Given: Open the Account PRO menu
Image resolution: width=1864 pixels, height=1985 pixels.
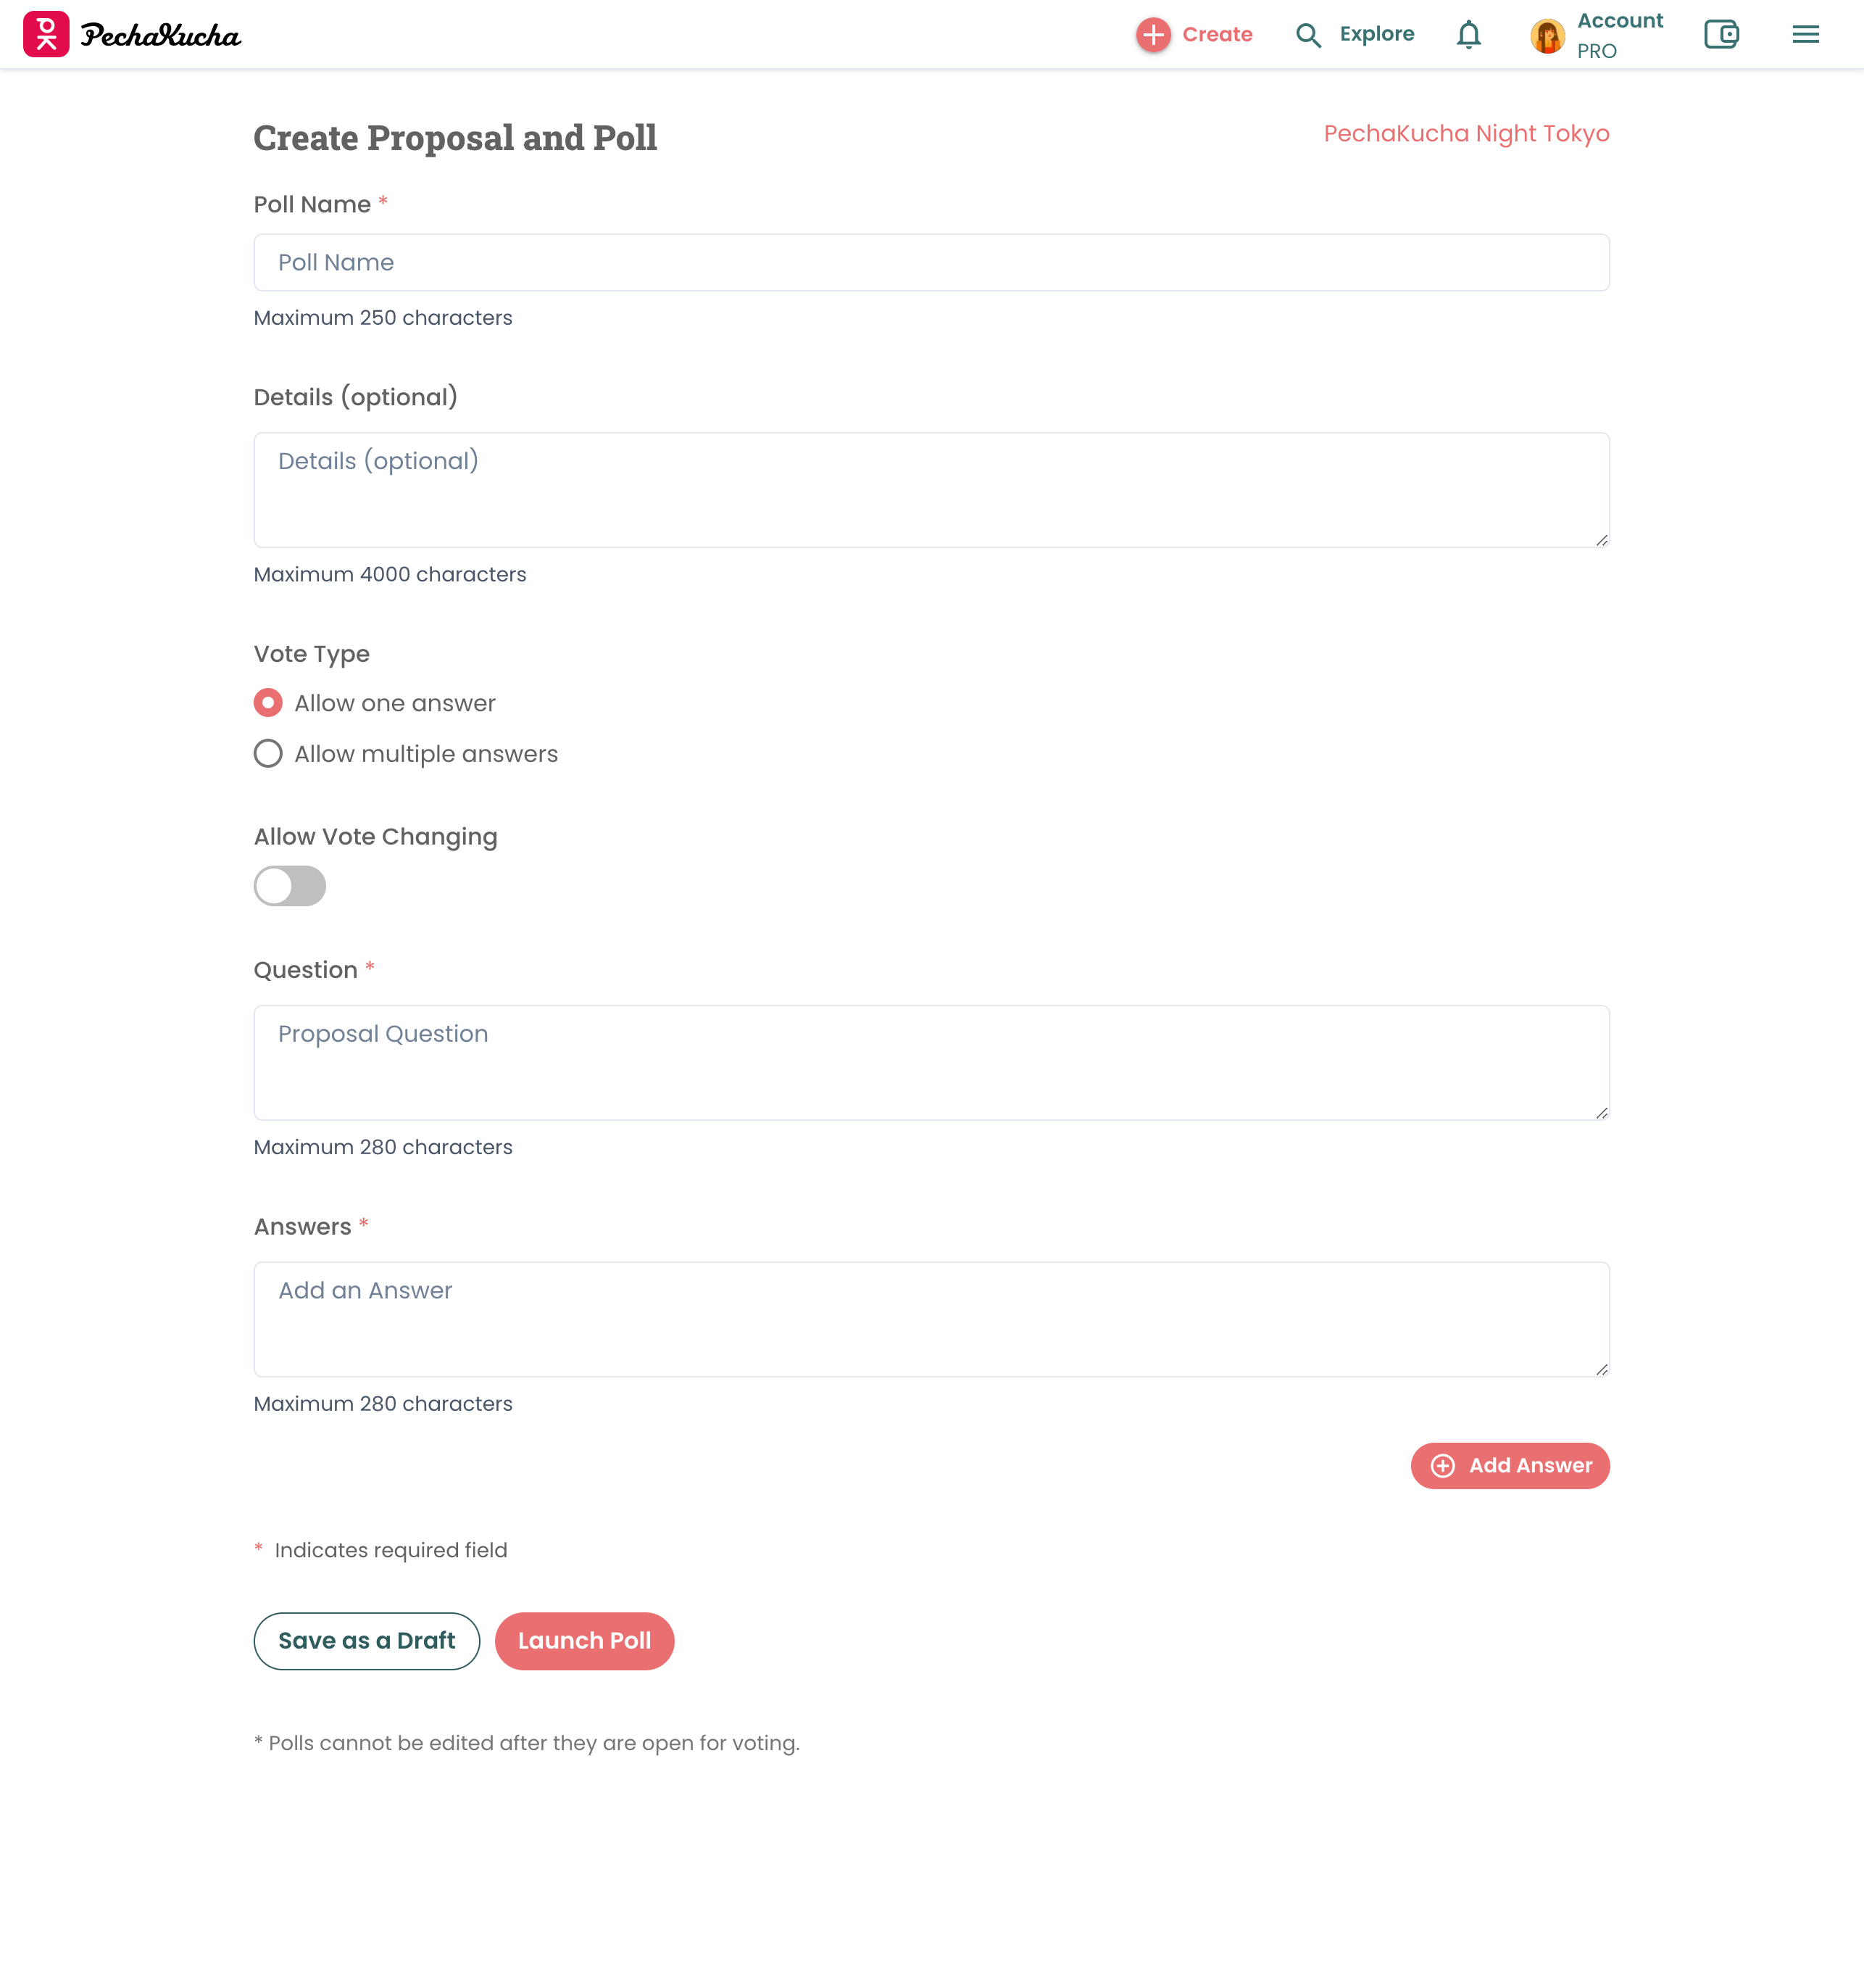Looking at the screenshot, I should (x=1619, y=35).
